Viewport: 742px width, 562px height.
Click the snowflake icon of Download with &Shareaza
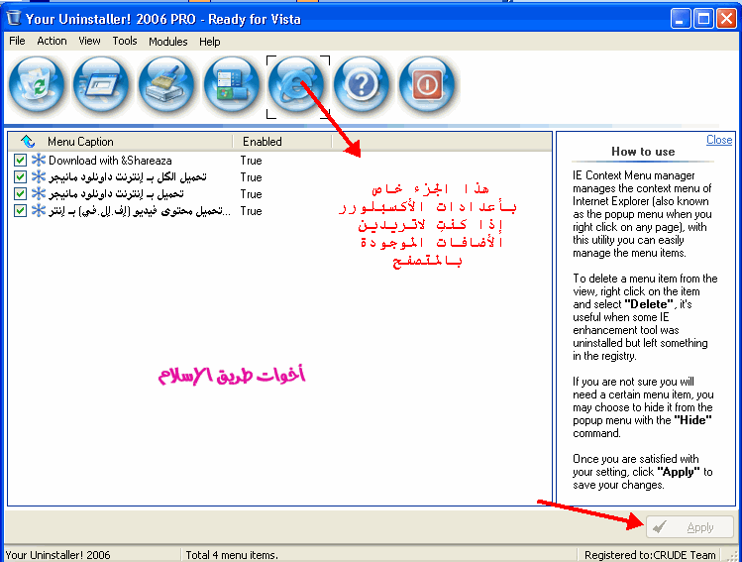pyautogui.click(x=39, y=160)
